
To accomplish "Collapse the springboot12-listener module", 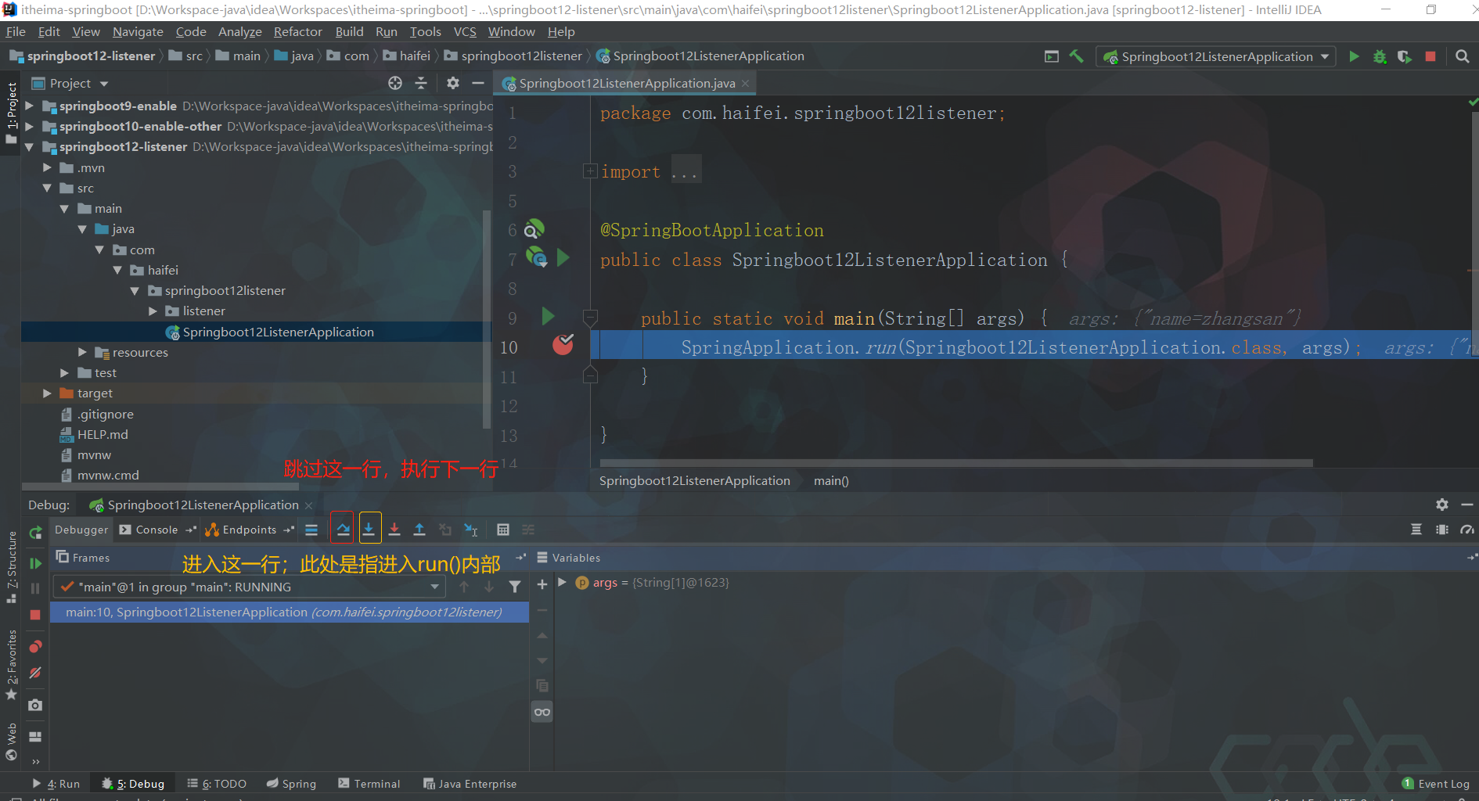I will tap(29, 146).
